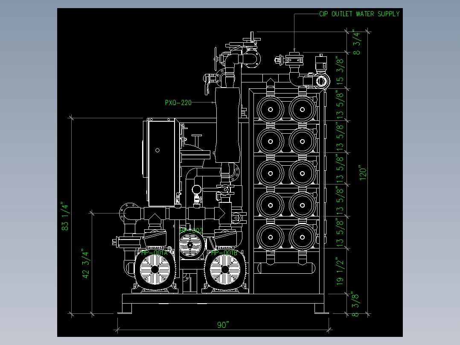Click the HP-001A pump label

154,253
